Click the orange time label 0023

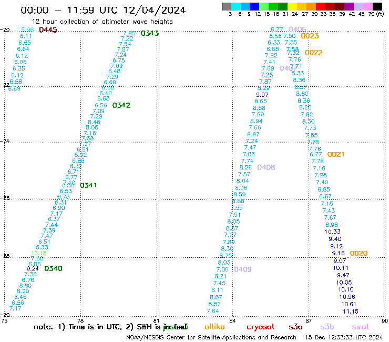click(x=310, y=36)
